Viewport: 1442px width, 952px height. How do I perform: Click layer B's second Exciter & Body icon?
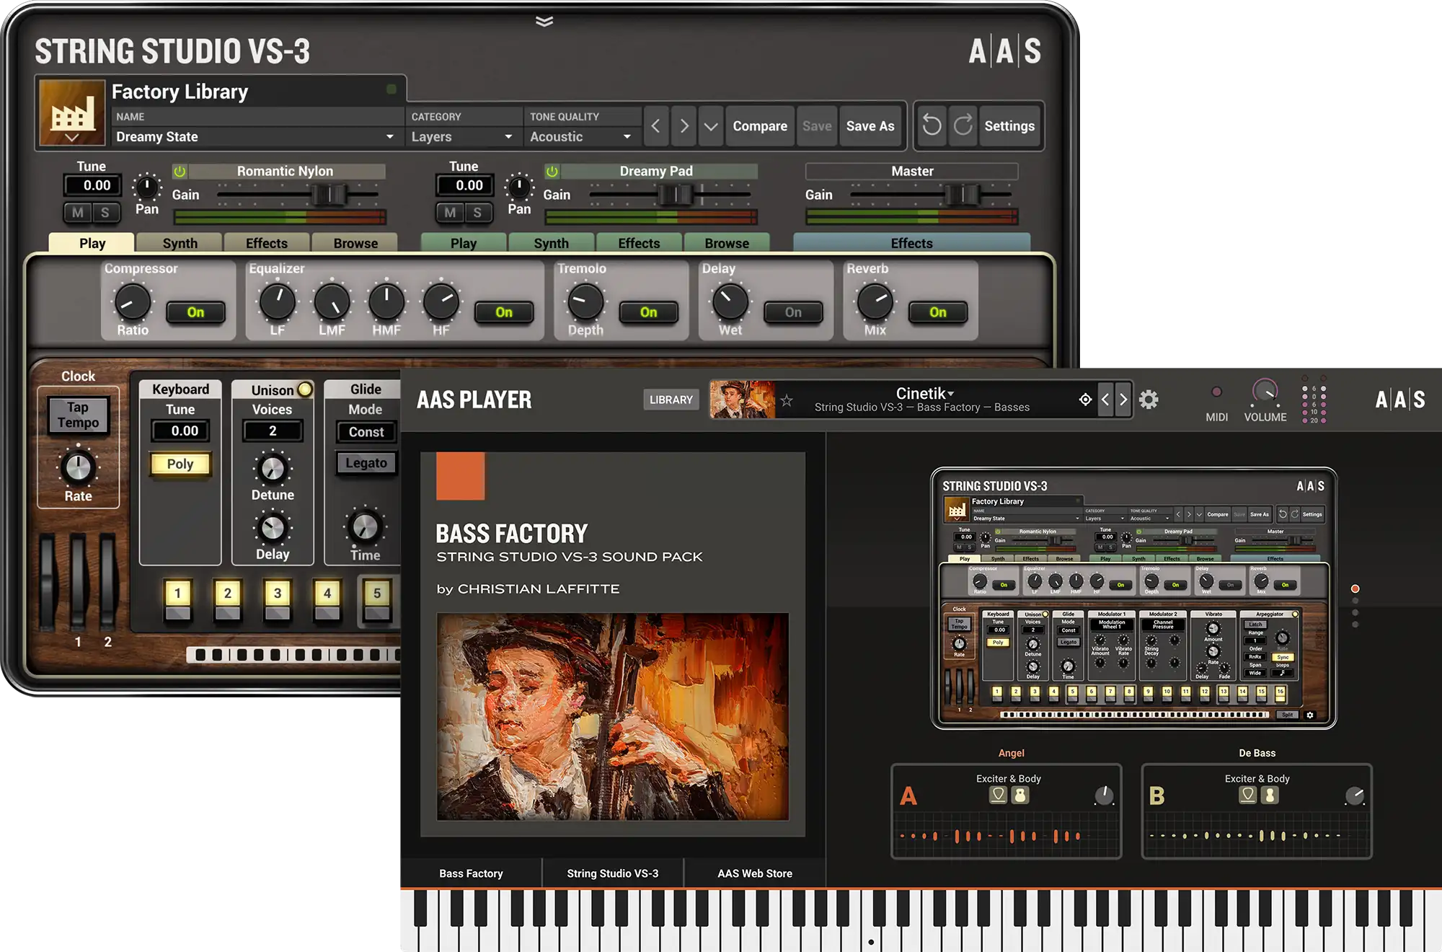[x=1270, y=795]
